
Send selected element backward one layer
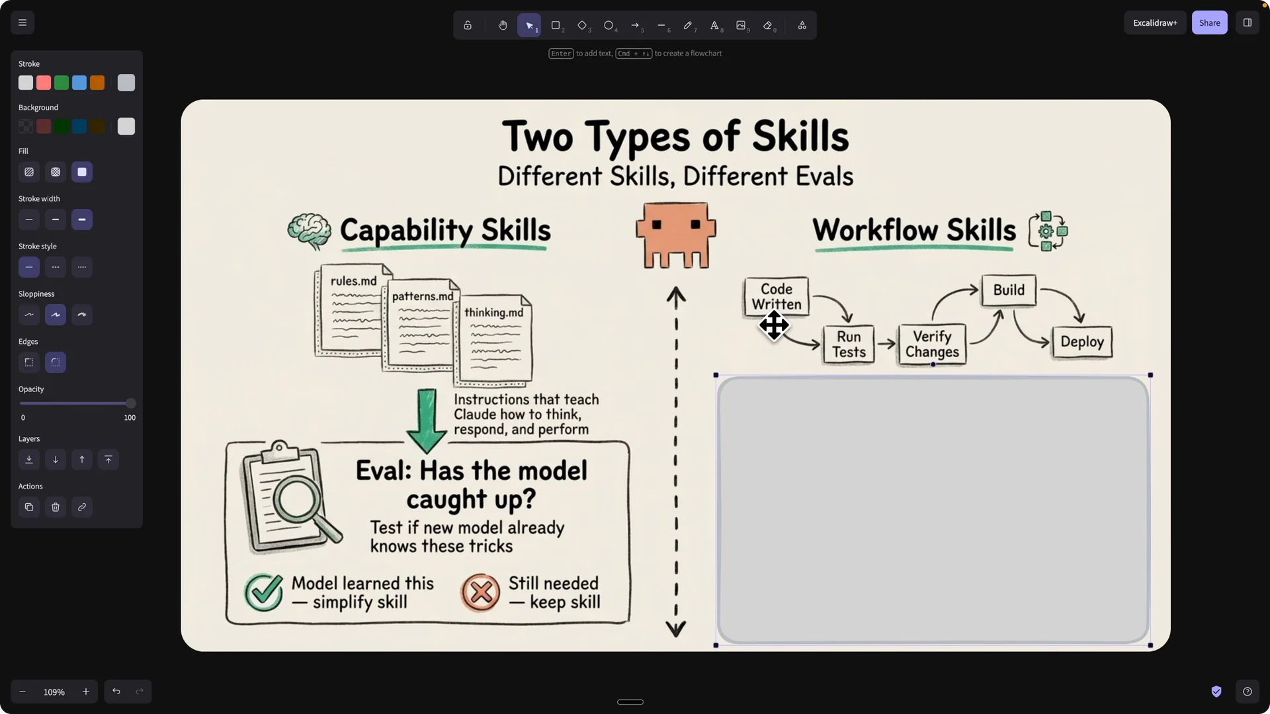click(x=56, y=459)
